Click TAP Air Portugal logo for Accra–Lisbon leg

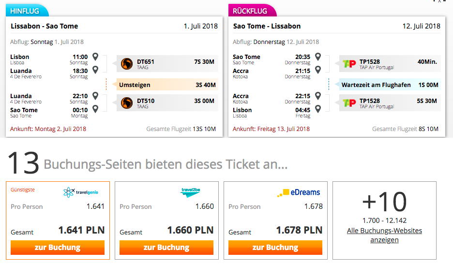(x=349, y=103)
